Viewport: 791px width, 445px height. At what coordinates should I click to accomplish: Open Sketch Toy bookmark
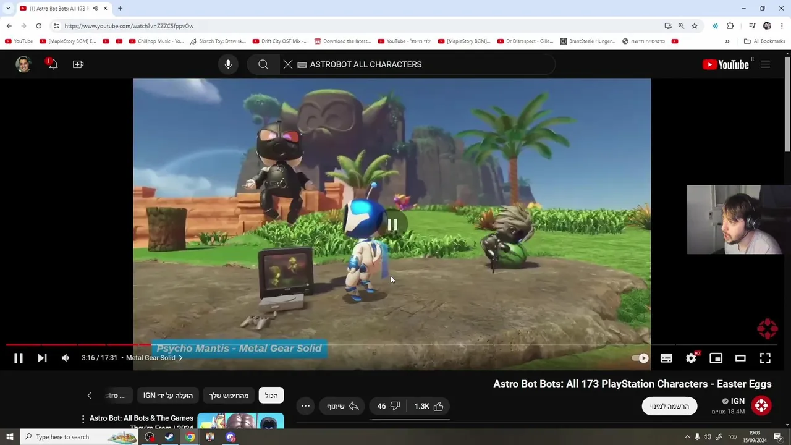click(x=218, y=41)
